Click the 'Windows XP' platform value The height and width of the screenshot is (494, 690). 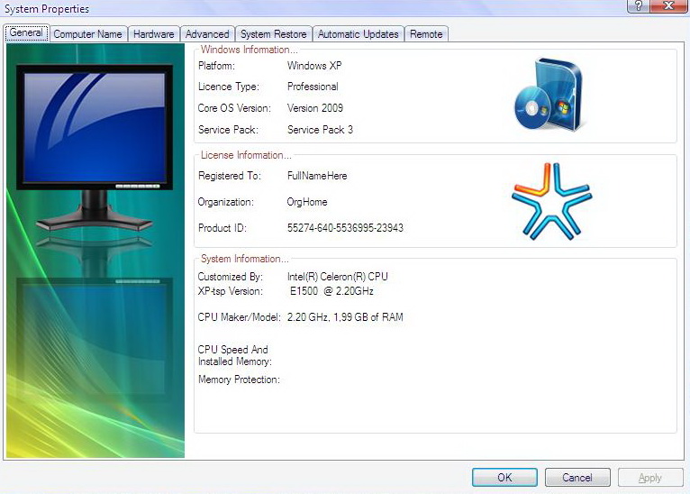314,66
